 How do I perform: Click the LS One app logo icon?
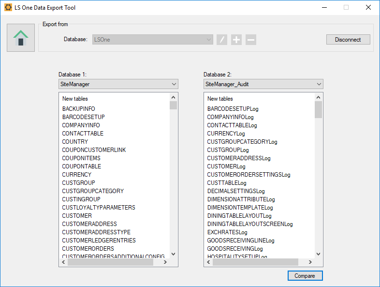(8, 8)
